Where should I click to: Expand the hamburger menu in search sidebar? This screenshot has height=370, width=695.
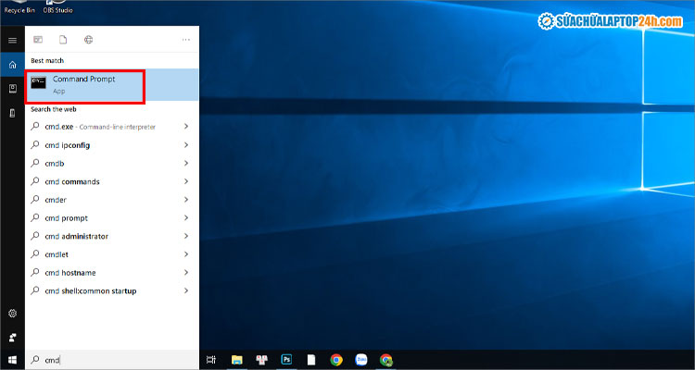click(x=12, y=41)
